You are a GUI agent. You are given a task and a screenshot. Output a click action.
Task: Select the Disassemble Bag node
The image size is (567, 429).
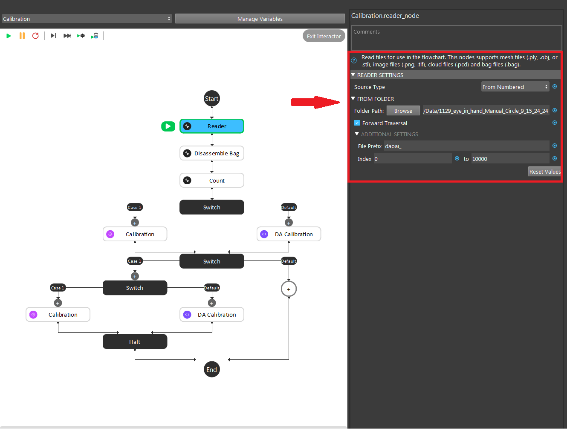[x=212, y=153]
